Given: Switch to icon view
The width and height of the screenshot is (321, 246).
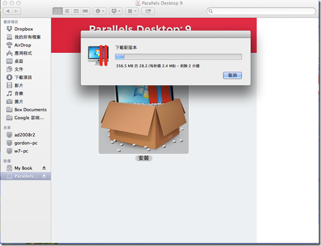Looking at the screenshot, I should click(x=57, y=11).
